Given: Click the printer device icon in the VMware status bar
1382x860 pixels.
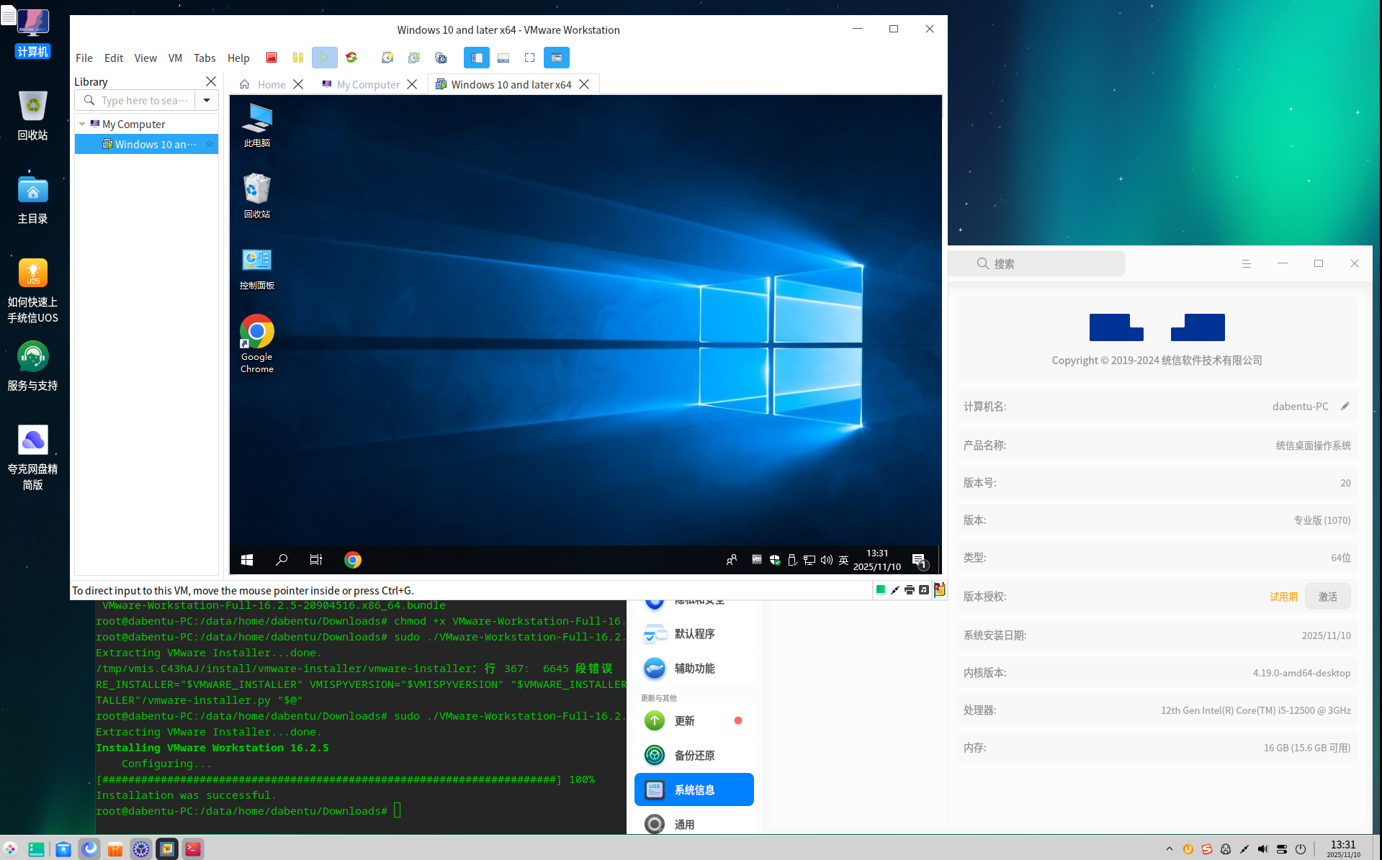Looking at the screenshot, I should pyautogui.click(x=910, y=590).
